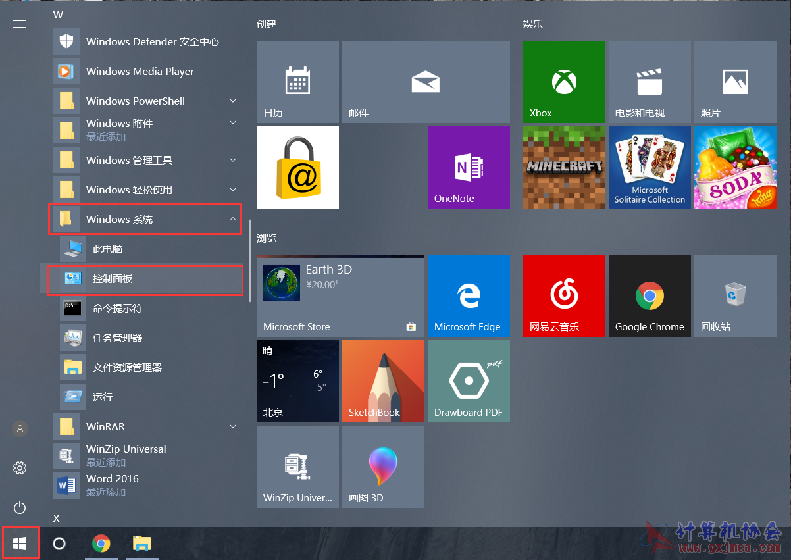791x560 pixels.
Task: Click the Windows Start button
Action: tap(20, 544)
